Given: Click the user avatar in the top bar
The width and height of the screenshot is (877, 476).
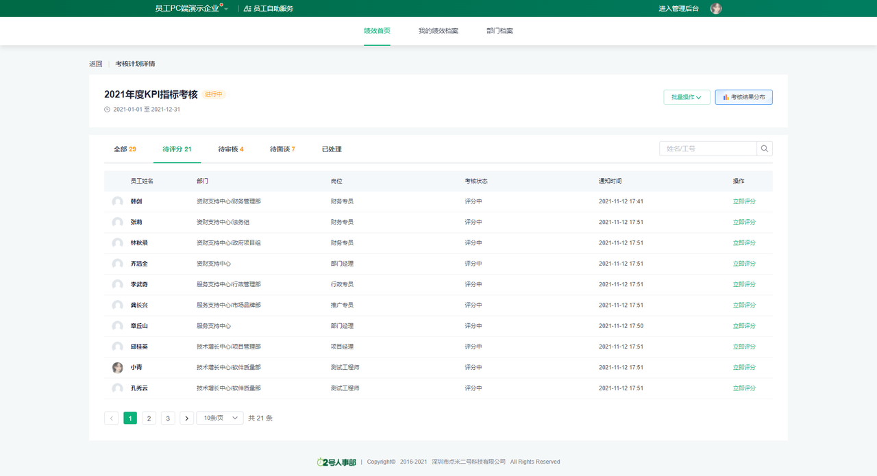Looking at the screenshot, I should (x=716, y=8).
